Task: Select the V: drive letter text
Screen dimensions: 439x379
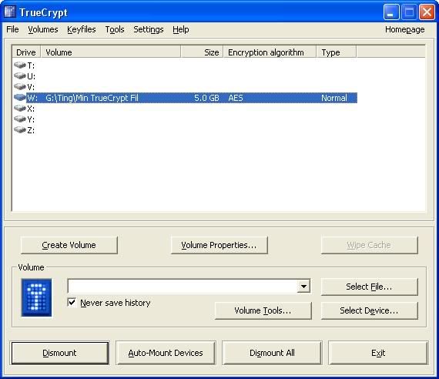Action: [31, 87]
